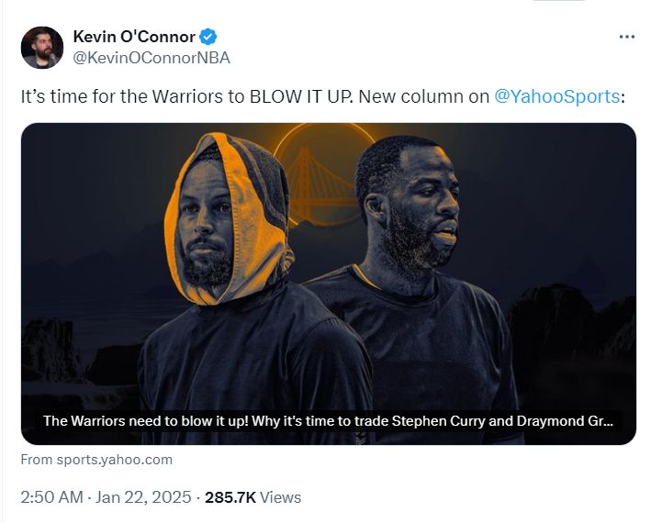
Task: Open the 'The Warriors need to blow it up!' headline
Action: 146,421
